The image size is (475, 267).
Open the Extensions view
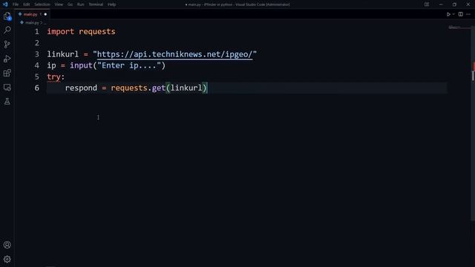pyautogui.click(x=7, y=73)
